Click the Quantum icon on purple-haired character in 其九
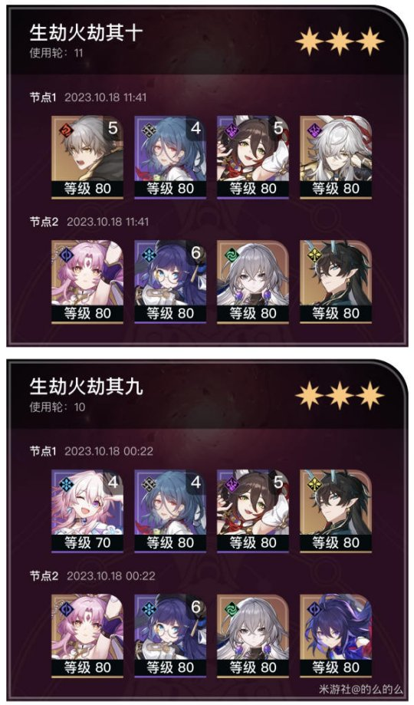414x705 pixels. [314, 608]
